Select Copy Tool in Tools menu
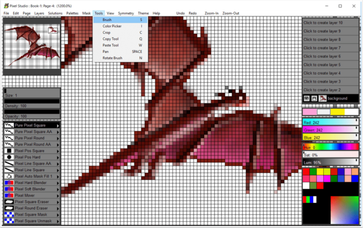The image size is (363, 228). pyautogui.click(x=120, y=39)
